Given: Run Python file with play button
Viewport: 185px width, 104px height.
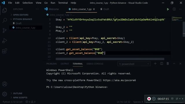Looking at the screenshot, I should (x=168, y=9).
